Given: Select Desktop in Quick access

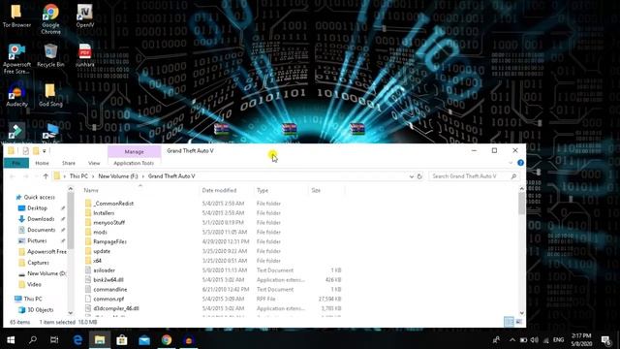Looking at the screenshot, I should pos(37,207).
